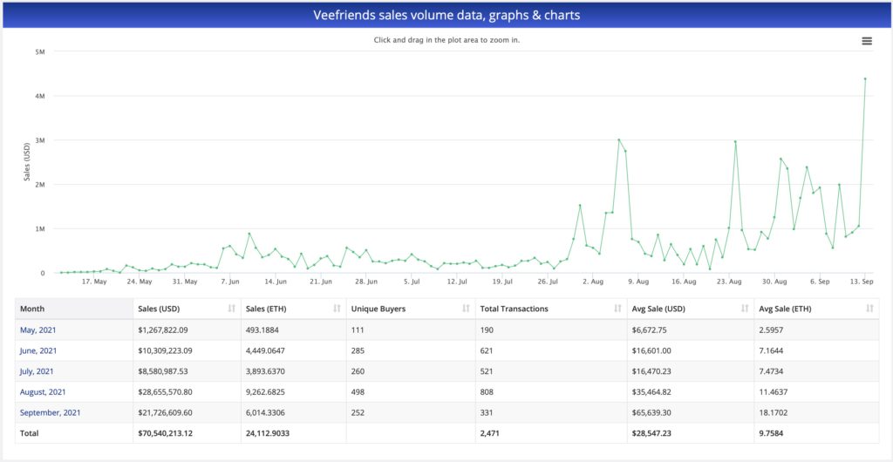Click the 13. Sep x-axis date label
The width and height of the screenshot is (893, 462).
(862, 282)
